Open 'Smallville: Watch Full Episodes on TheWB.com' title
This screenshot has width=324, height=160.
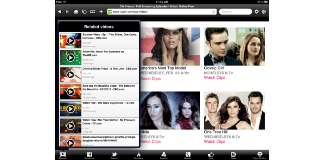coord(103,53)
